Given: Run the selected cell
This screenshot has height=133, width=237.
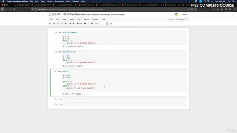Looking at the screenshot, I should click(x=80, y=24).
